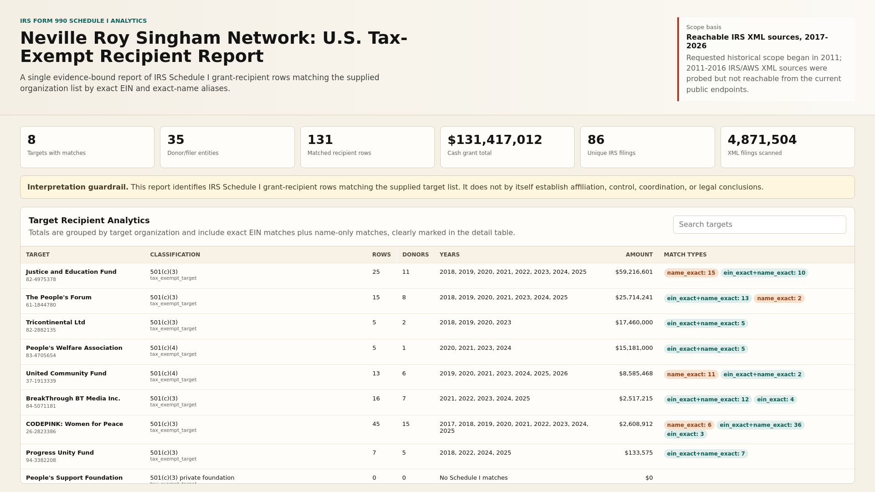The height and width of the screenshot is (492, 875).
Task: Click the name_exact: 2 badge
Action: (x=779, y=298)
